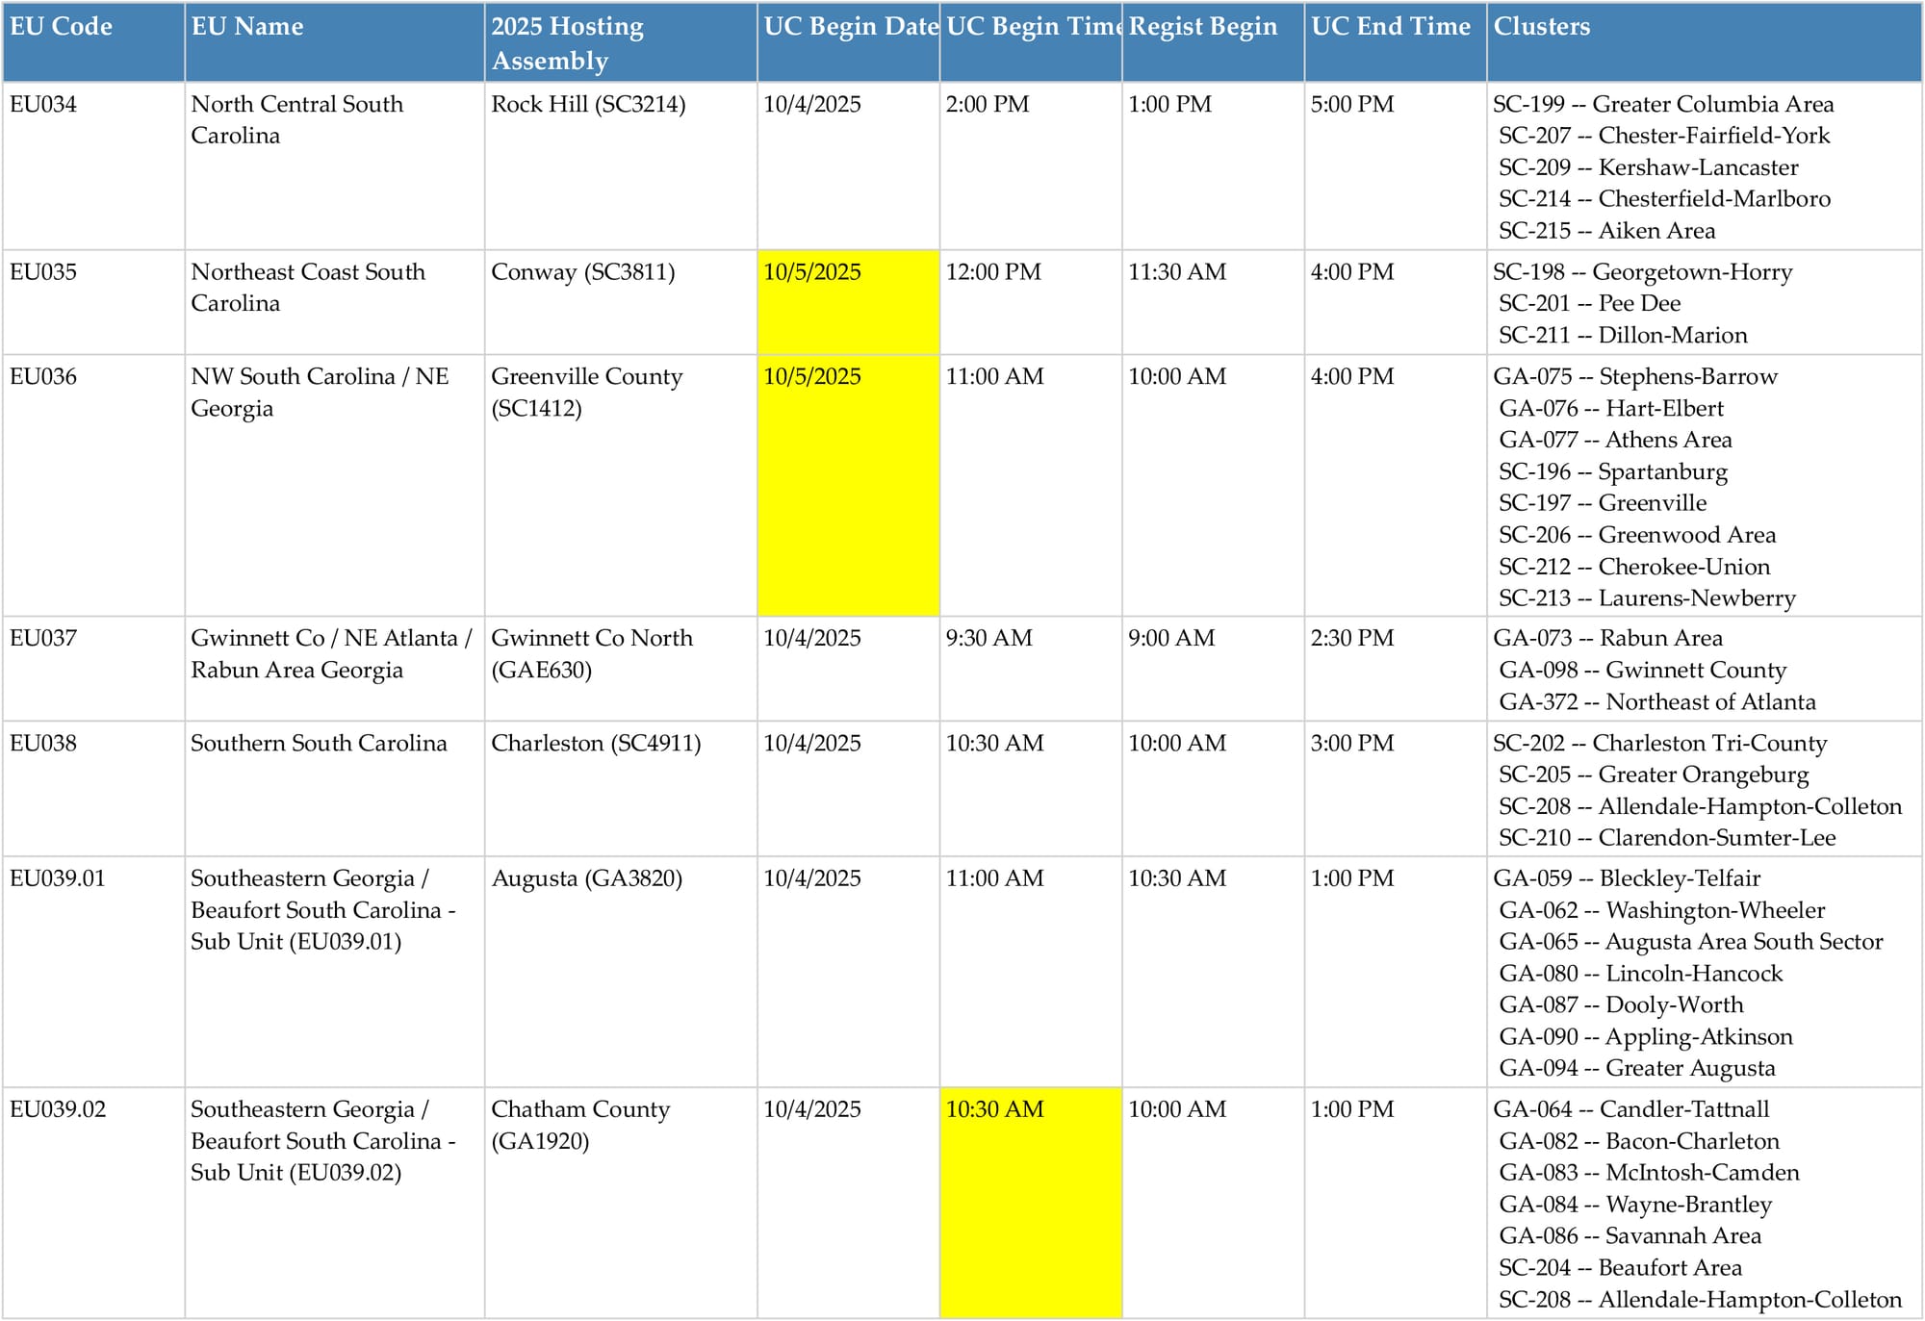
Task: Click the EU039.02 code cell
Action: coord(58,1109)
